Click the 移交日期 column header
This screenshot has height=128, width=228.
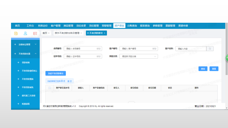tap(152, 88)
